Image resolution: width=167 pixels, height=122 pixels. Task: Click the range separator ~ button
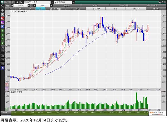[x=32, y=6]
